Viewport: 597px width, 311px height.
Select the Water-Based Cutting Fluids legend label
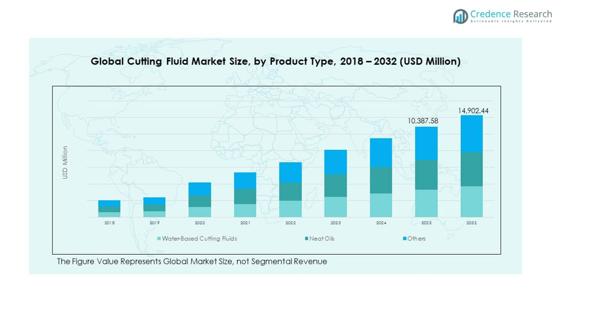pyautogui.click(x=199, y=238)
